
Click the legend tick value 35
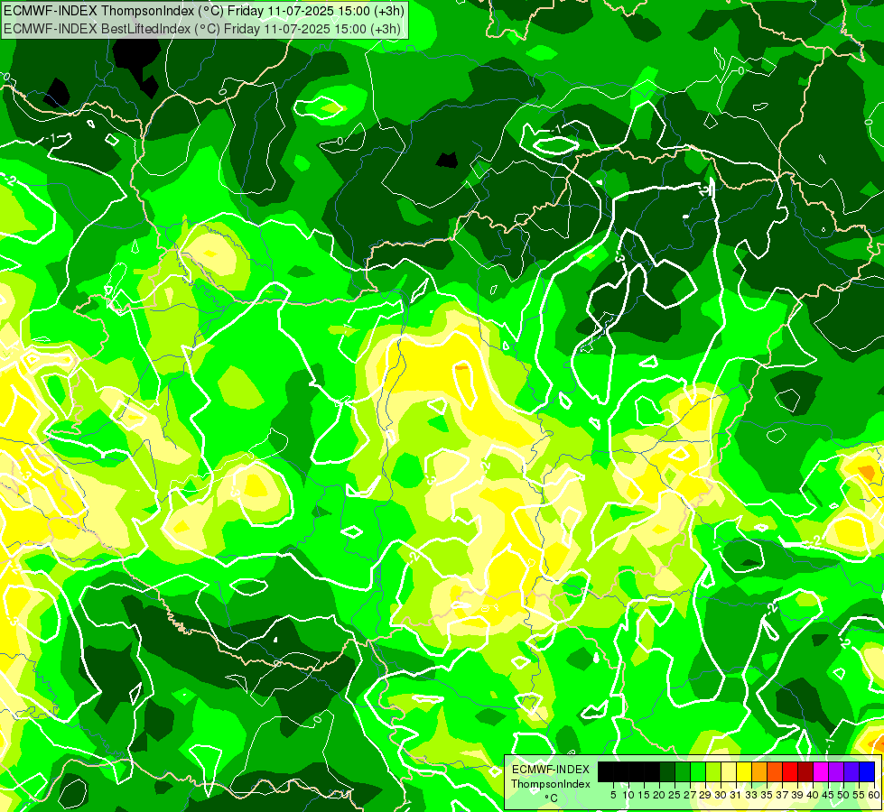[x=767, y=795]
